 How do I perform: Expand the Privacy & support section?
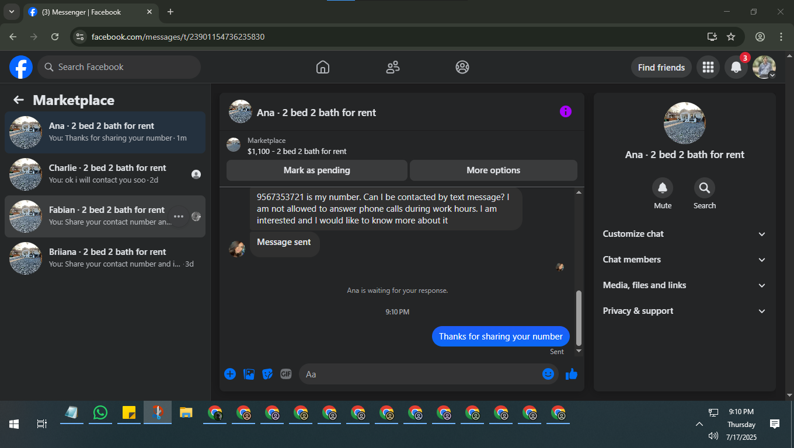(684, 311)
